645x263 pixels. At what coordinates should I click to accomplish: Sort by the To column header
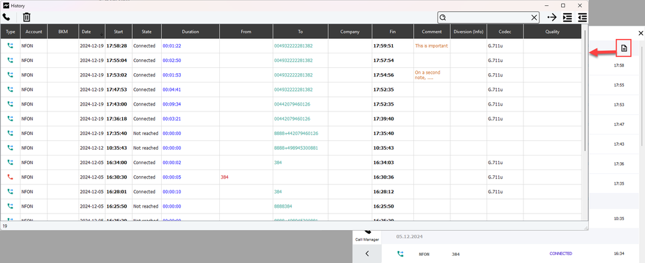click(300, 32)
